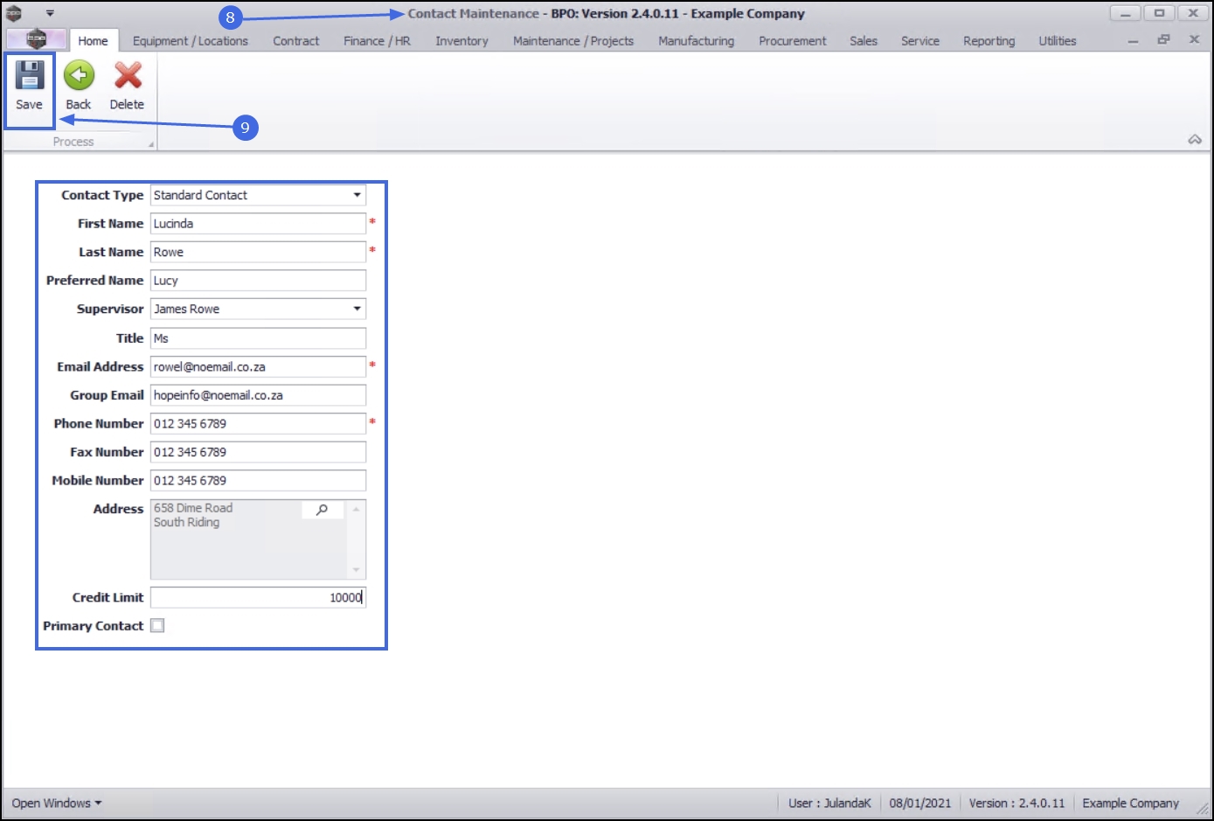Click Version : 2.4.0.11 in status bar
1214x821 pixels.
pyautogui.click(x=1016, y=803)
